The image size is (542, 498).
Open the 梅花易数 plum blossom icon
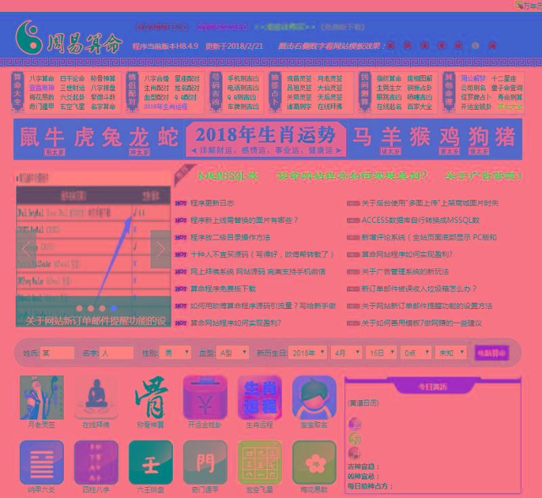tap(314, 463)
